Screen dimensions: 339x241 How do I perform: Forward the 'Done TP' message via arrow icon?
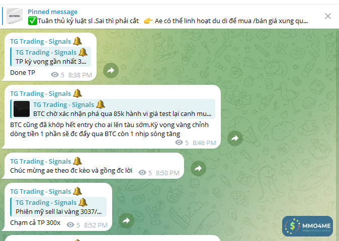pos(111,71)
